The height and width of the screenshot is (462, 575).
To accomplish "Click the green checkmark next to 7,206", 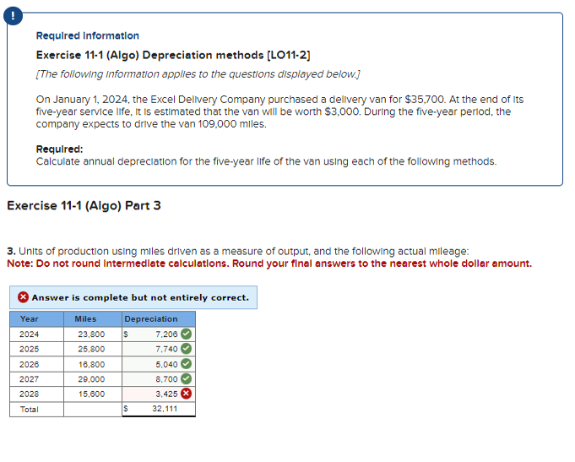I will coord(187,334).
